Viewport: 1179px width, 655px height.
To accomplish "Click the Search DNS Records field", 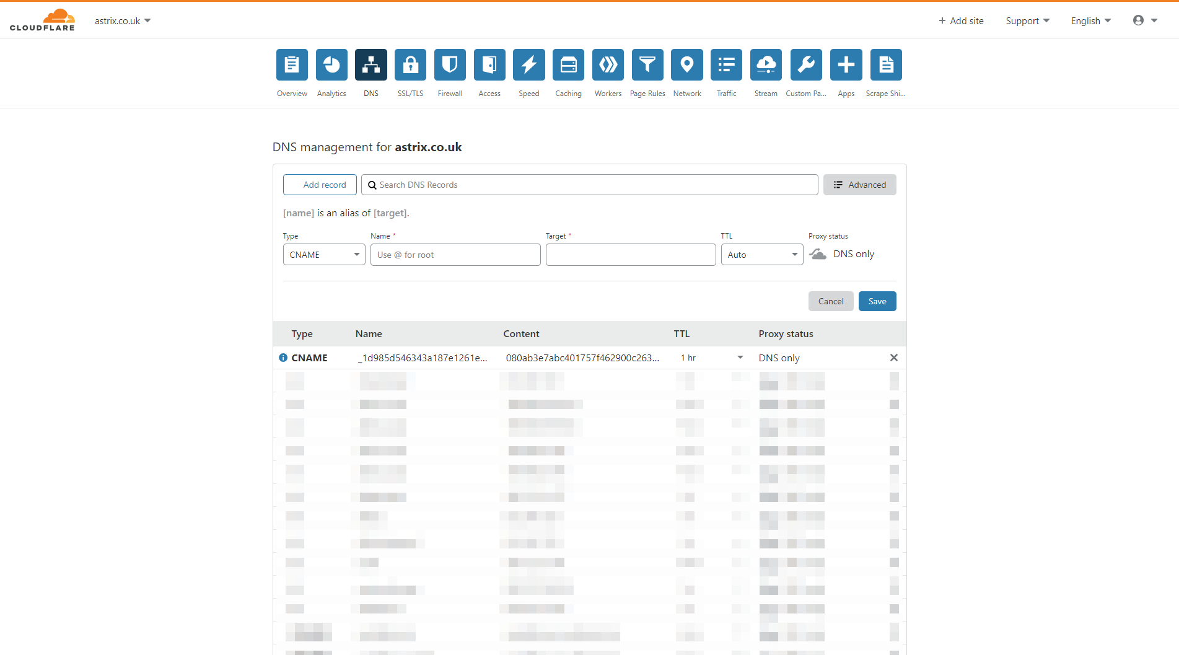I will coord(589,184).
